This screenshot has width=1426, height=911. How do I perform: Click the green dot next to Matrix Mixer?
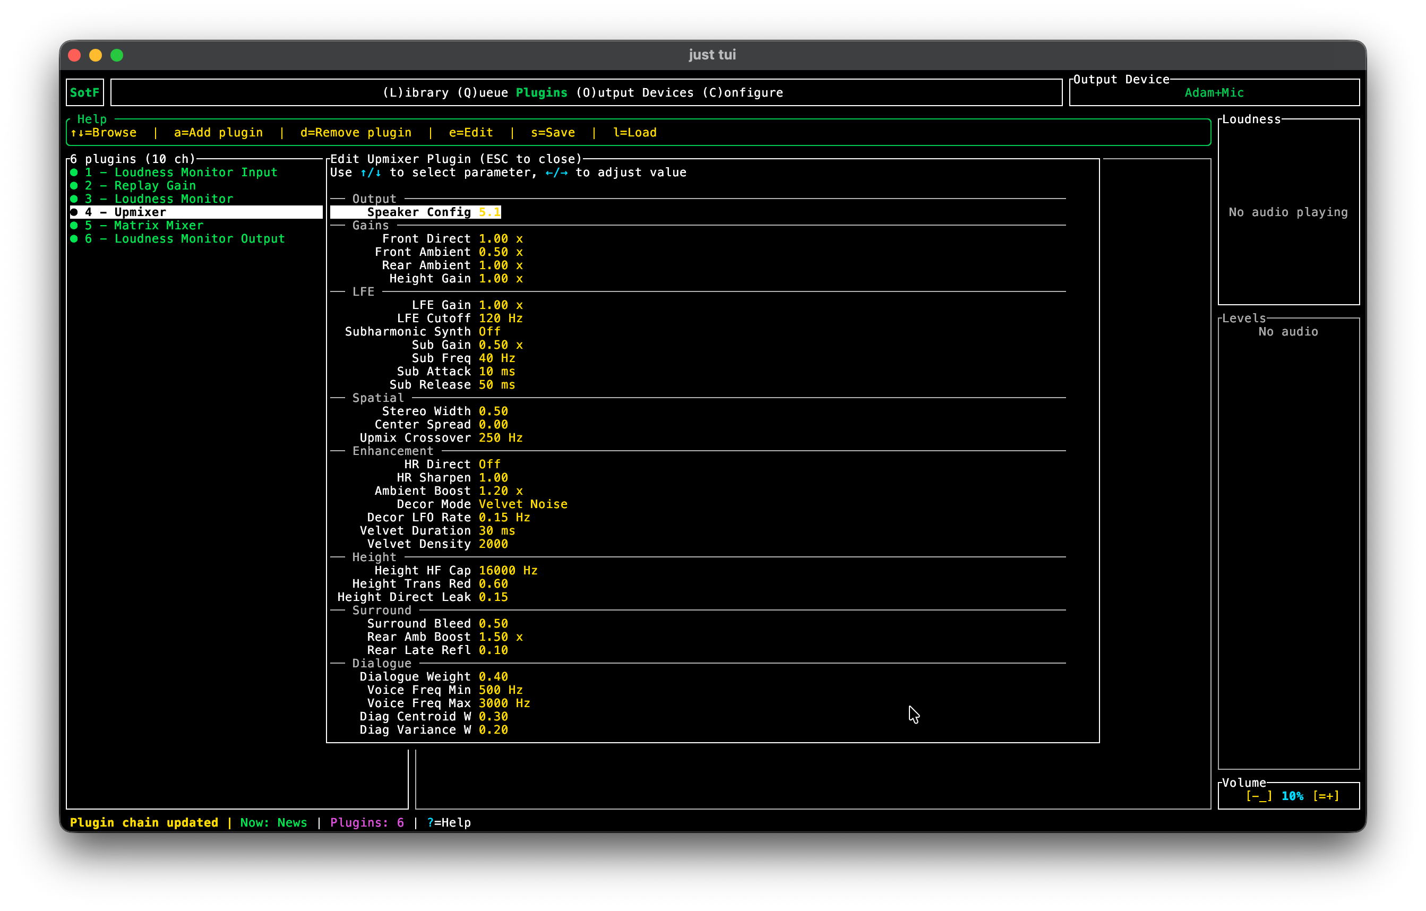[74, 225]
